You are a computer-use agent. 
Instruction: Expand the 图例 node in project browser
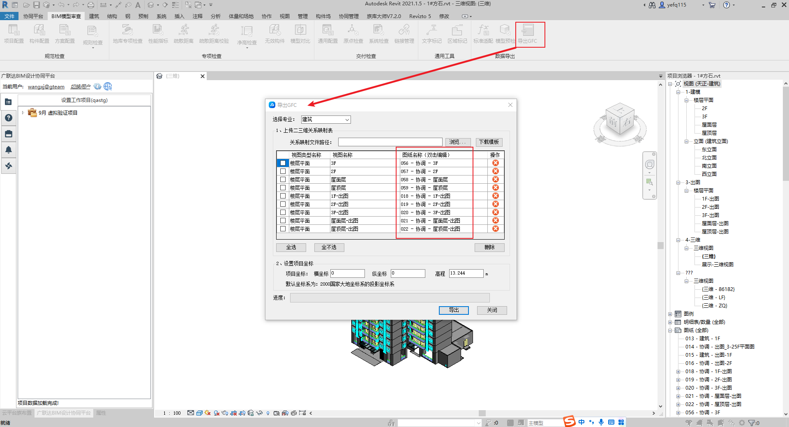pyautogui.click(x=670, y=314)
